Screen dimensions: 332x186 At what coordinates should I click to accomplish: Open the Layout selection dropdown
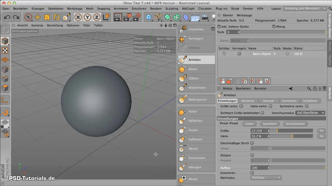point(305,9)
